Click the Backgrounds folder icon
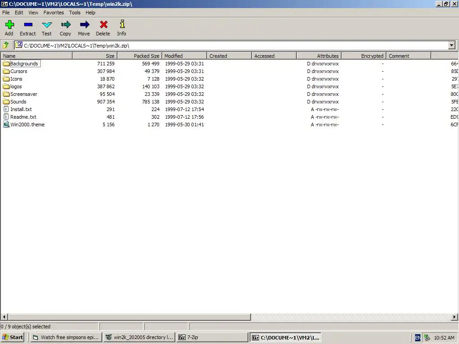Screen dimensions: 459x344 6,64
